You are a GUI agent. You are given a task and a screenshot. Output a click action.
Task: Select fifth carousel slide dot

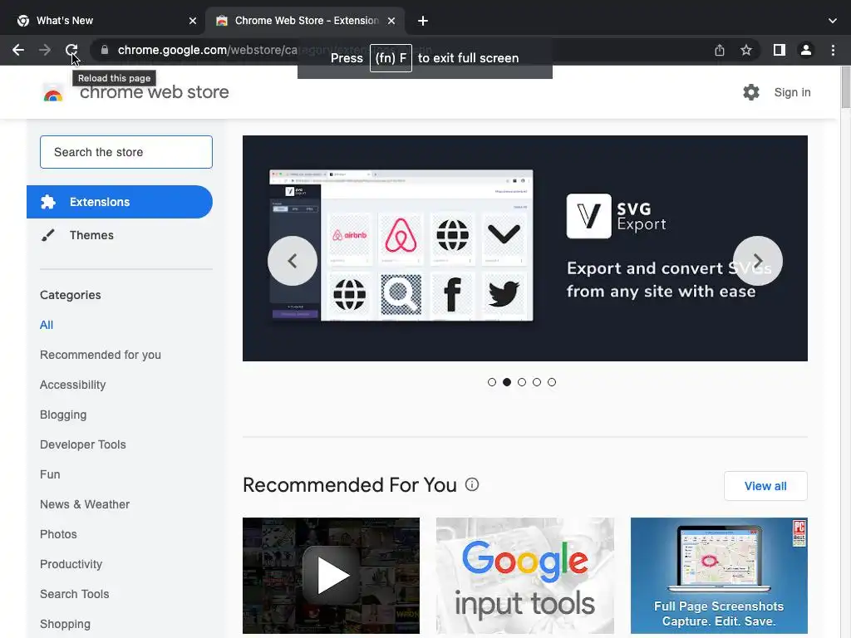click(552, 382)
